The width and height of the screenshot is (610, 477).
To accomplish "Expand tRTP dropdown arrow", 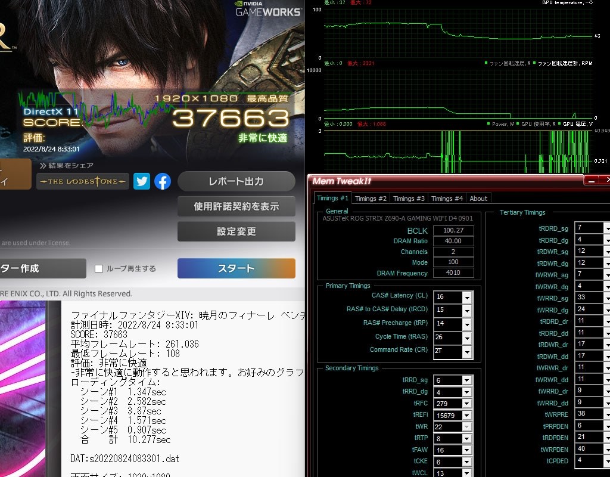I will coord(467,439).
